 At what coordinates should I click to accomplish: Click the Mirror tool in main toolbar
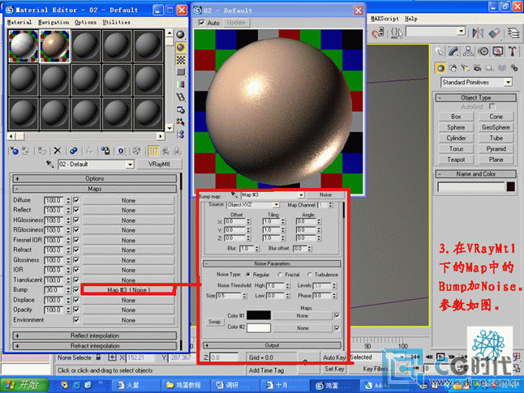pos(478,32)
